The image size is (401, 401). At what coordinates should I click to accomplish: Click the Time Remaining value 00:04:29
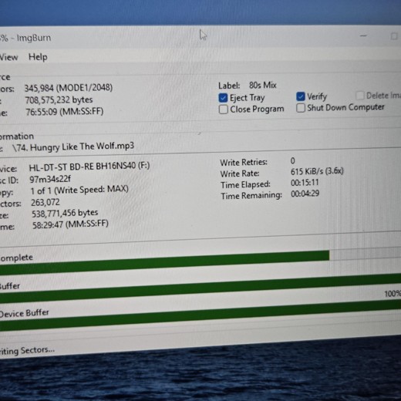305,194
